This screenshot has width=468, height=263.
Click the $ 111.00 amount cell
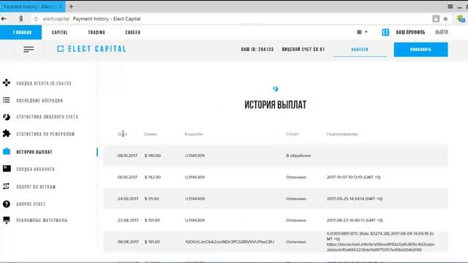tap(151, 199)
